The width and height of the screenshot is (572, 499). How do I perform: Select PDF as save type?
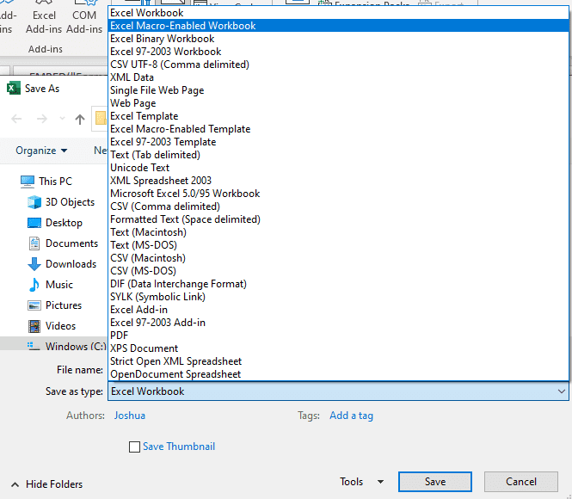click(339, 336)
